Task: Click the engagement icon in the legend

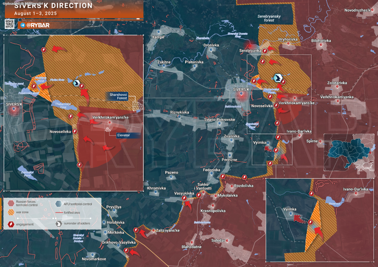Action: (11, 224)
